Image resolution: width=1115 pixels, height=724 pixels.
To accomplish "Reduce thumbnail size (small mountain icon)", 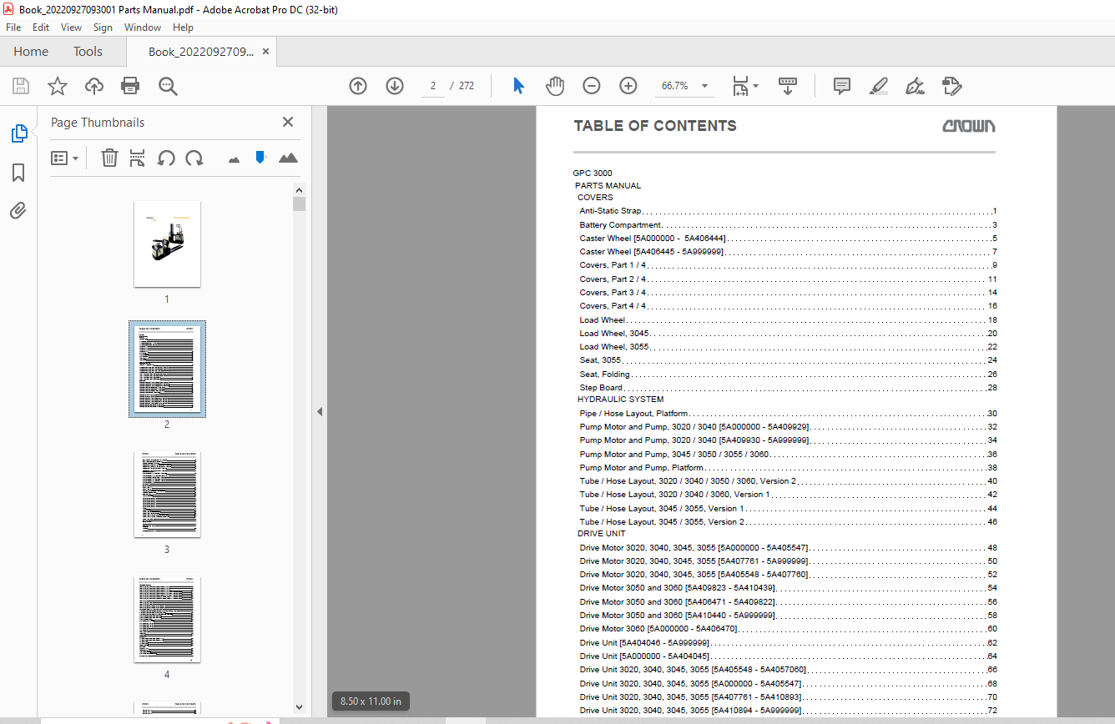I will pos(234,158).
